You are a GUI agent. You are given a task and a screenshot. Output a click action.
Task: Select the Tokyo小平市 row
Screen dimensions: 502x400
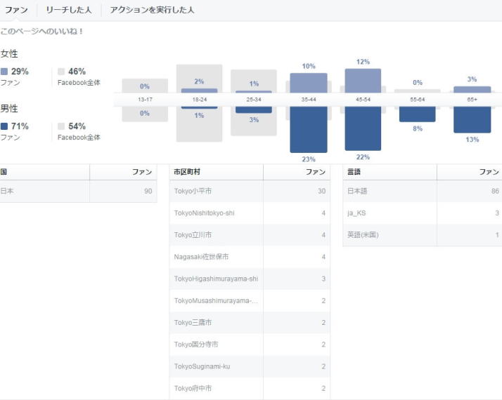250,191
